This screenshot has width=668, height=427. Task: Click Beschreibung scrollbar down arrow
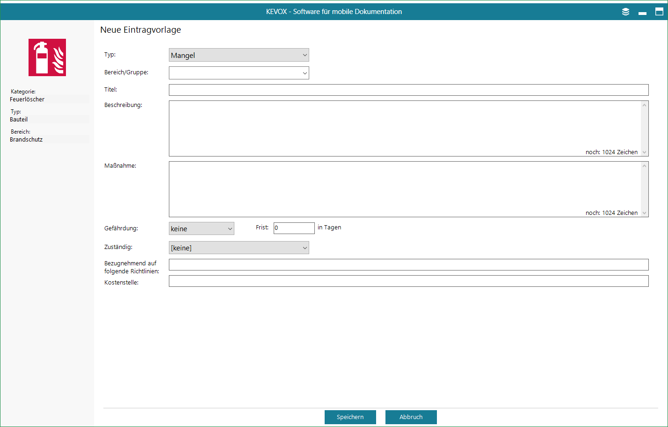[645, 152]
